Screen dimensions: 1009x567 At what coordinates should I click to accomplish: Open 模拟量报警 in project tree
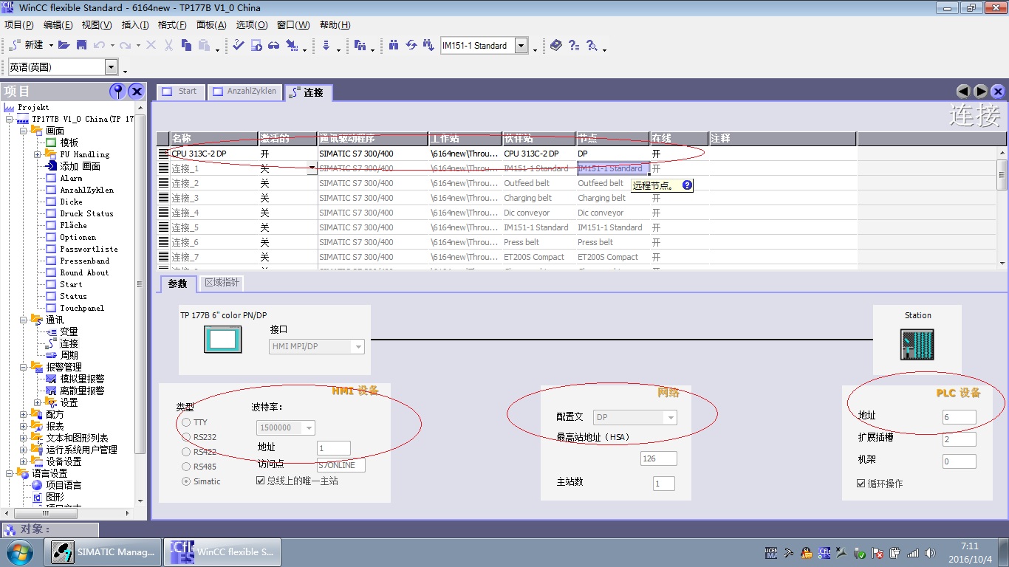(x=82, y=379)
